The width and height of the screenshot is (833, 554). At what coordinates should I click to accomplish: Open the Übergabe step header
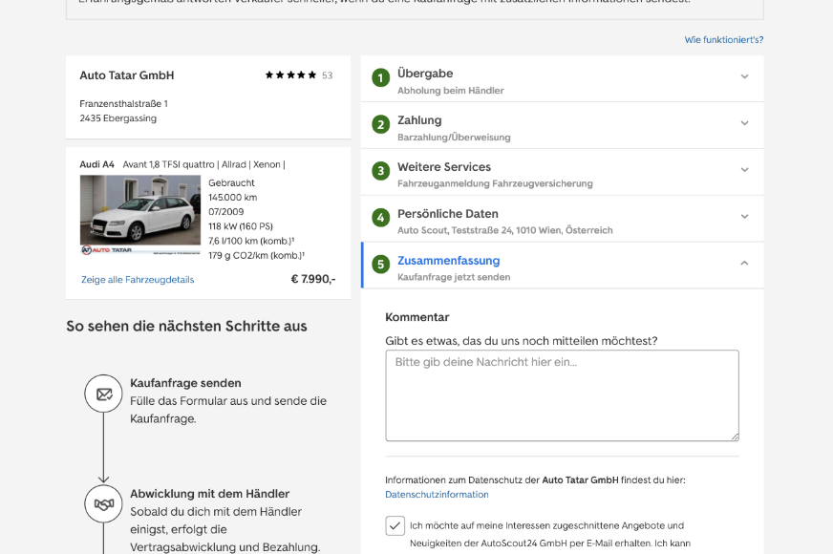click(562, 78)
